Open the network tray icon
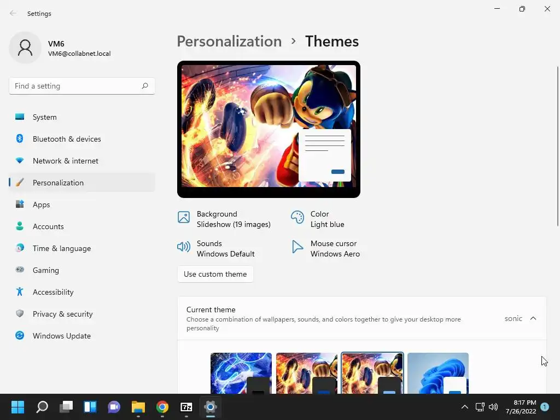This screenshot has width=560, height=420. click(x=480, y=407)
